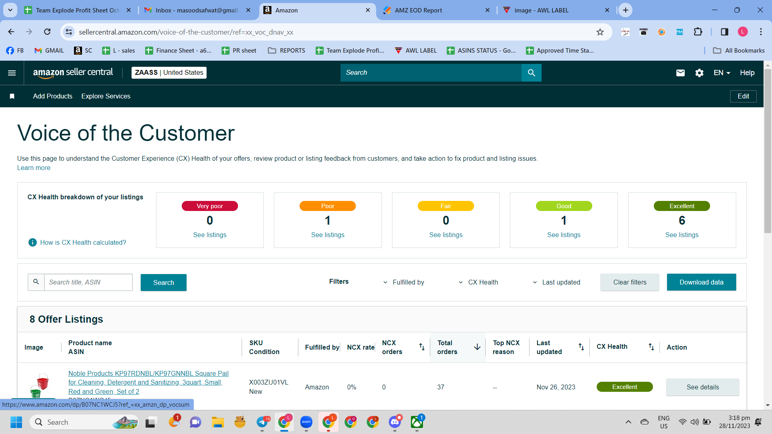Screen dimensions: 772x434
Task: Click the magnifier search button in header
Action: click(531, 73)
